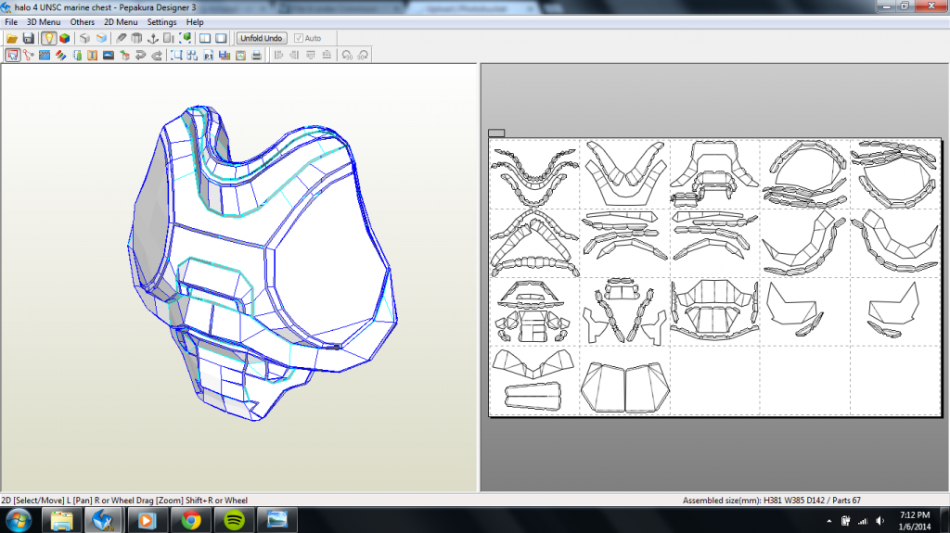
Task: Click the insert image picture icon
Action: pyautogui.click(x=109, y=55)
